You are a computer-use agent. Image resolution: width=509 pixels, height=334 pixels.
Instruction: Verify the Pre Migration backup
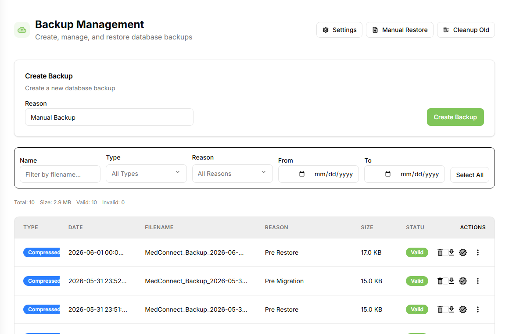[463, 281]
